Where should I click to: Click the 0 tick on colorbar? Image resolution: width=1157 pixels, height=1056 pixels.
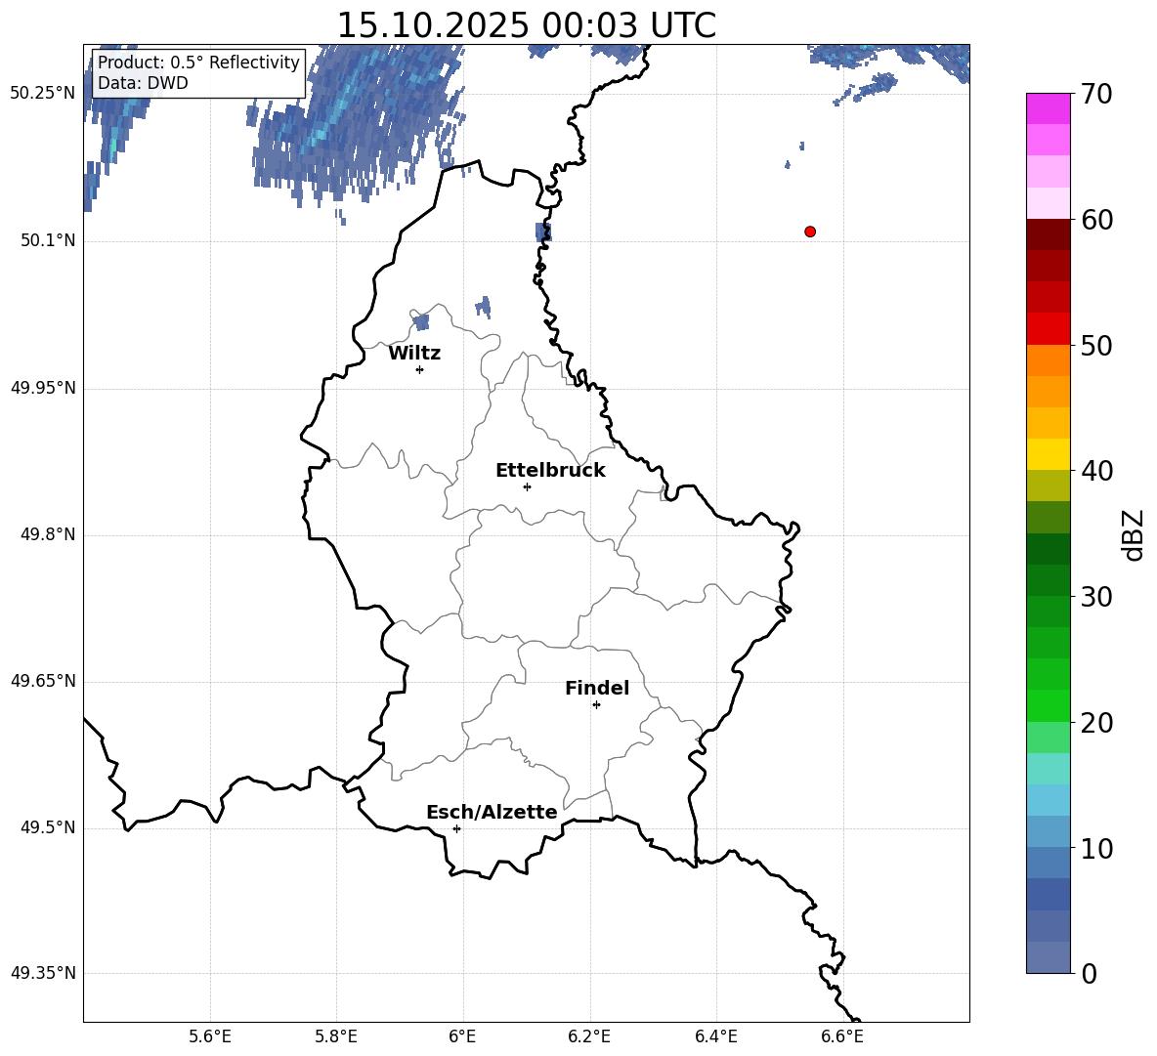1090,973
